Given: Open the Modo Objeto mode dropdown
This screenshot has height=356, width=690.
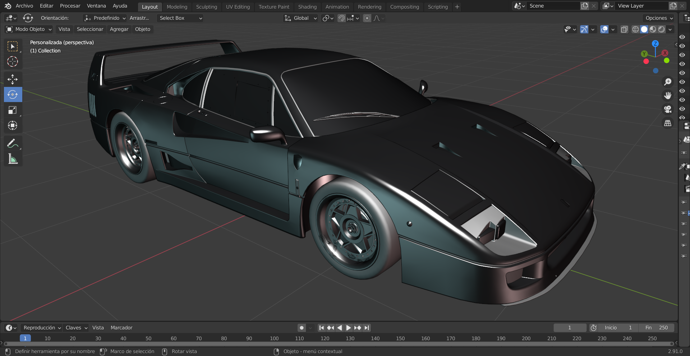Looking at the screenshot, I should (29, 29).
